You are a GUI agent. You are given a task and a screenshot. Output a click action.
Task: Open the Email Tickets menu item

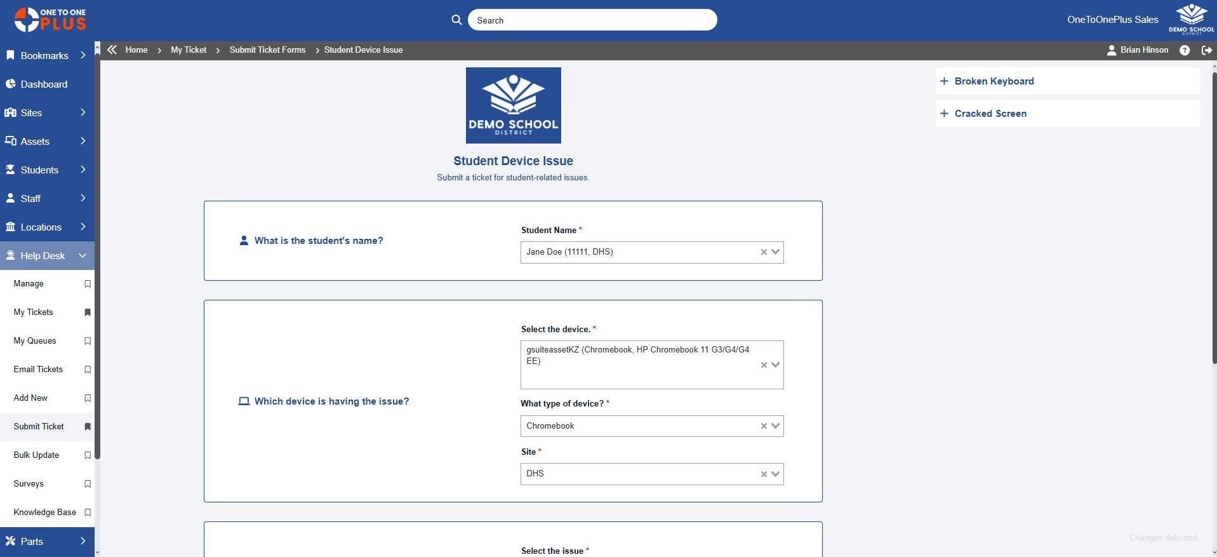pyautogui.click(x=38, y=370)
